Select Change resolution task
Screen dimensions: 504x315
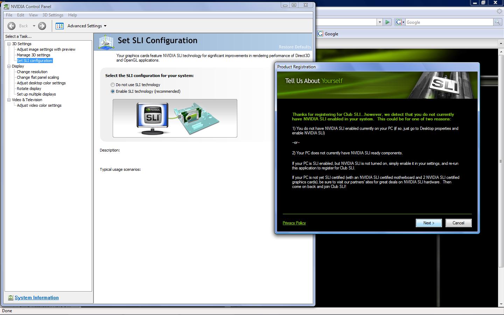pyautogui.click(x=32, y=72)
